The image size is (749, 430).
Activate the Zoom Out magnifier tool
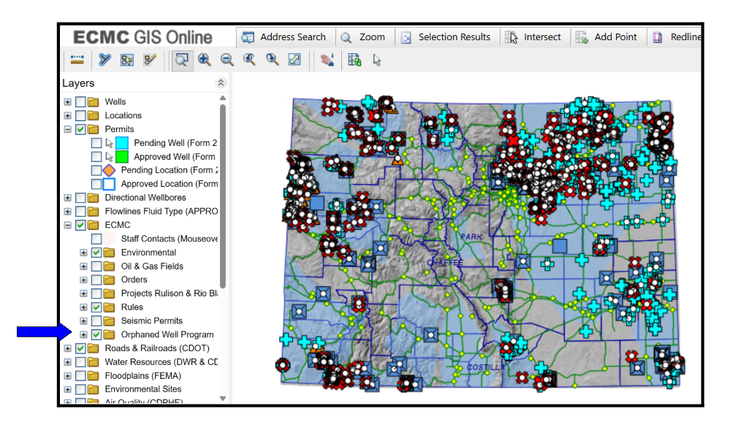point(227,60)
